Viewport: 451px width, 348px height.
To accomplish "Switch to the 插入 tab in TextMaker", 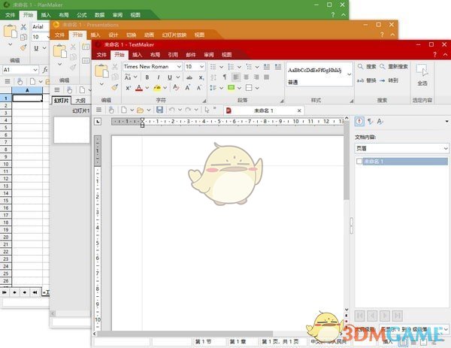I will click(137, 55).
